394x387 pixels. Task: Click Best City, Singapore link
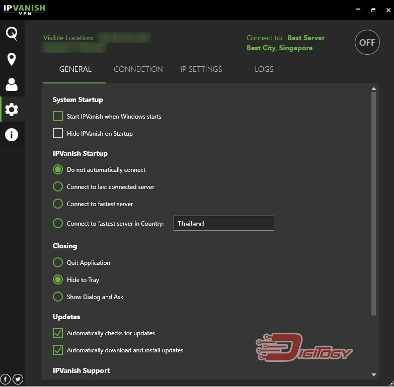(279, 48)
